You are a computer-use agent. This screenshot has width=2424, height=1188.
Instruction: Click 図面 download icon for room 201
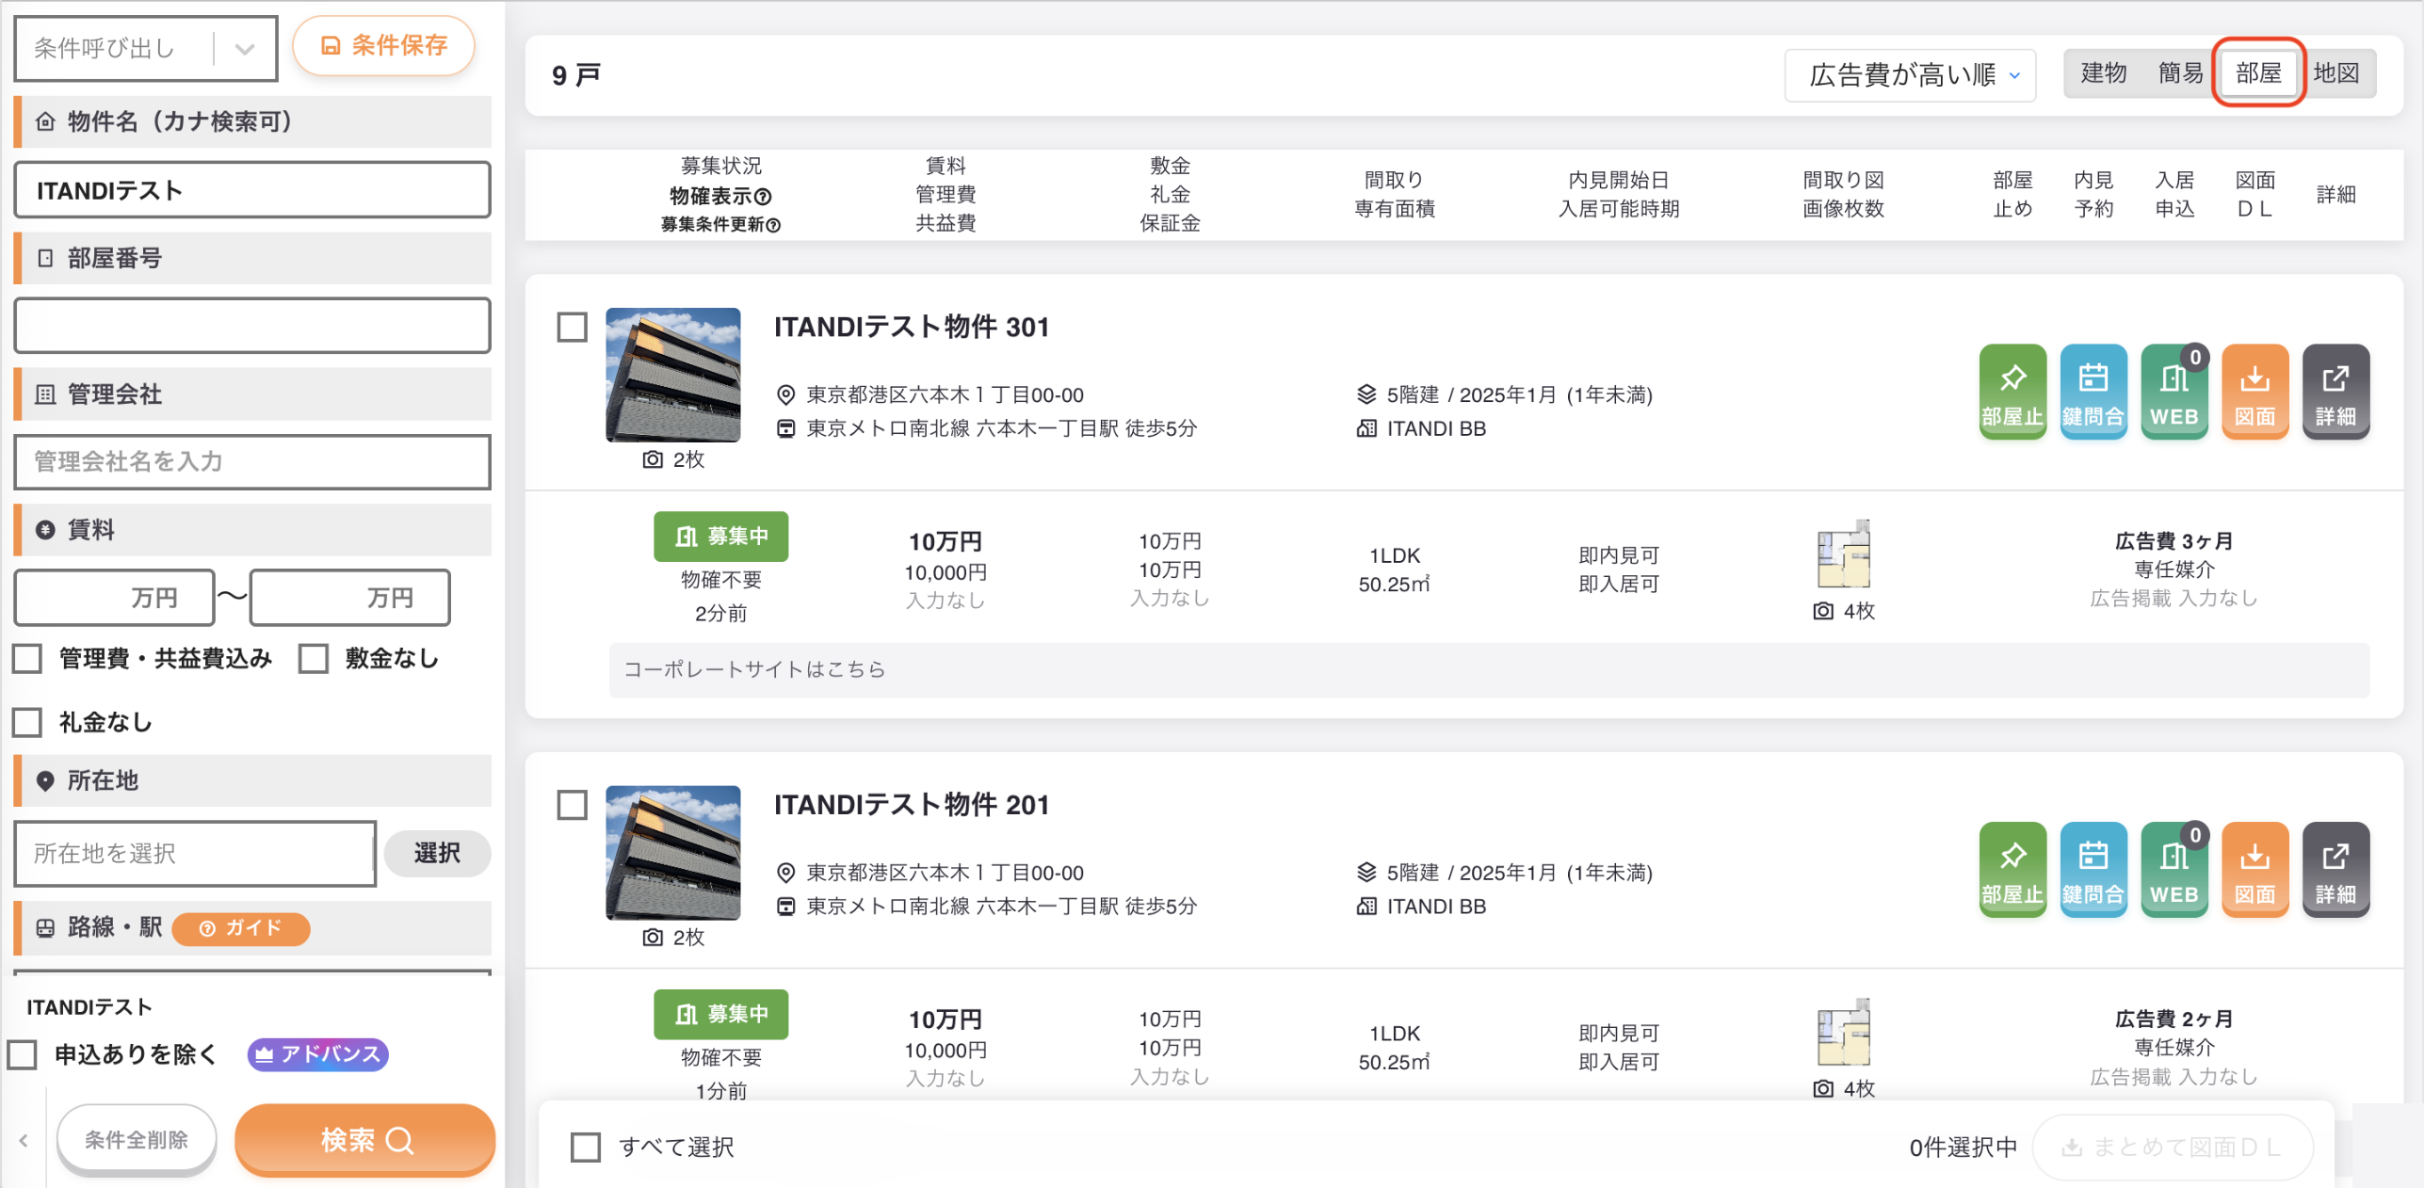pyautogui.click(x=2254, y=869)
